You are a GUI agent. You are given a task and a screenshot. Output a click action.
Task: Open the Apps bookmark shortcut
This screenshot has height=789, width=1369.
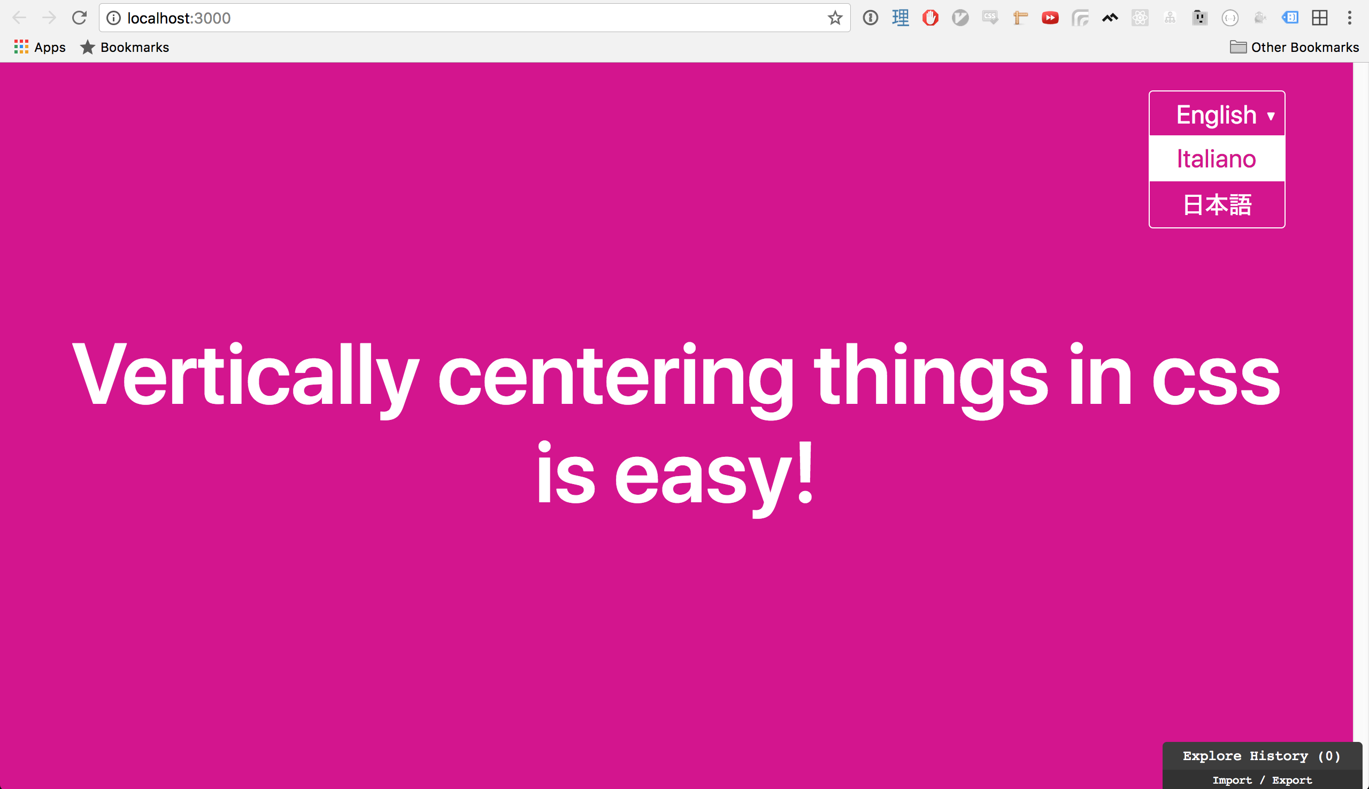[x=39, y=47]
